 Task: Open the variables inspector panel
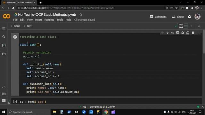(x=4, y=45)
